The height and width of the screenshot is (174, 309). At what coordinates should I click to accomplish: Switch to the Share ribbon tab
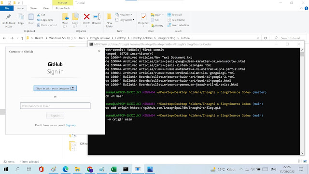click(33, 8)
